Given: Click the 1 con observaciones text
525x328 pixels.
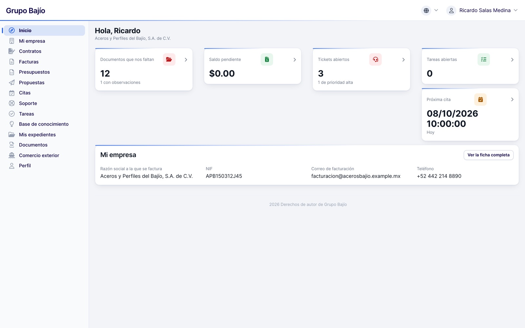Looking at the screenshot, I should [x=120, y=83].
